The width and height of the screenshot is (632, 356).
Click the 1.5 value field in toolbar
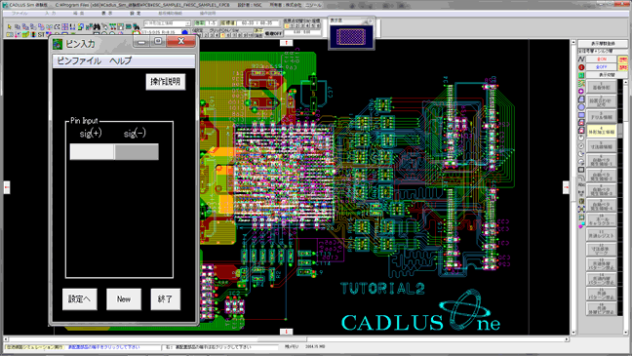click(x=212, y=23)
